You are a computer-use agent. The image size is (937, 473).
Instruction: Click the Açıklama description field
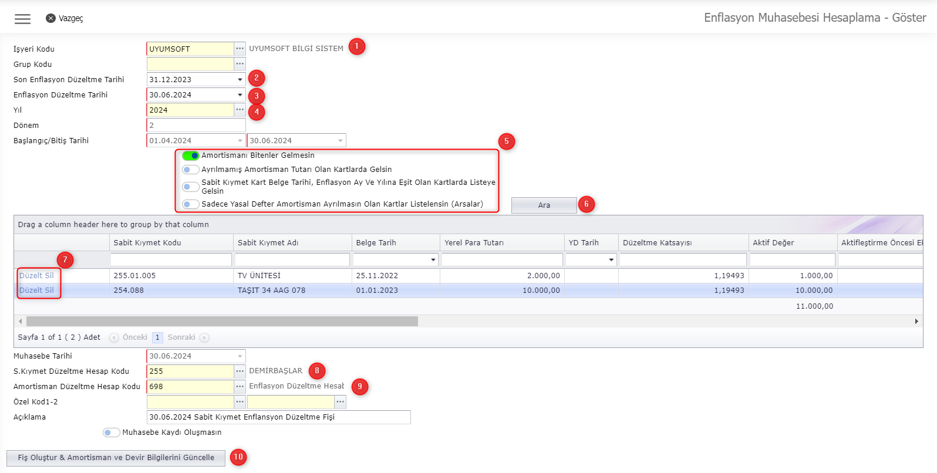[278, 417]
